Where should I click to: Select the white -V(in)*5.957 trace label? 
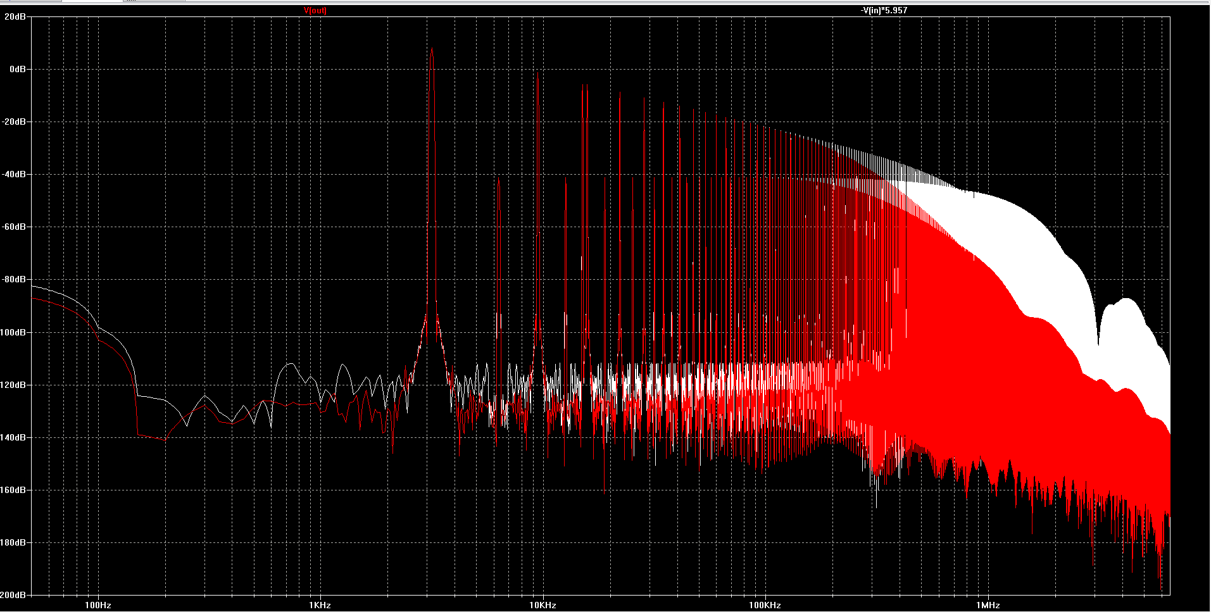884,10
